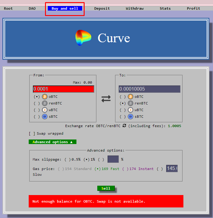Viewport: 213px width, 218px height.
Task: Click the swap direction arrows icon
Action: [x=106, y=99]
